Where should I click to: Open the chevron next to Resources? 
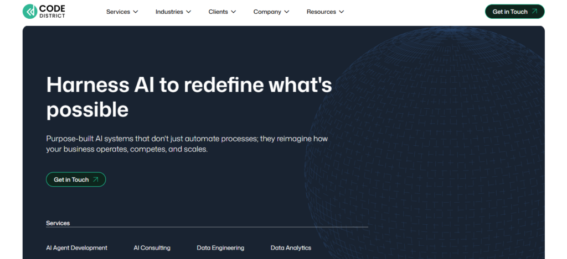pos(341,12)
